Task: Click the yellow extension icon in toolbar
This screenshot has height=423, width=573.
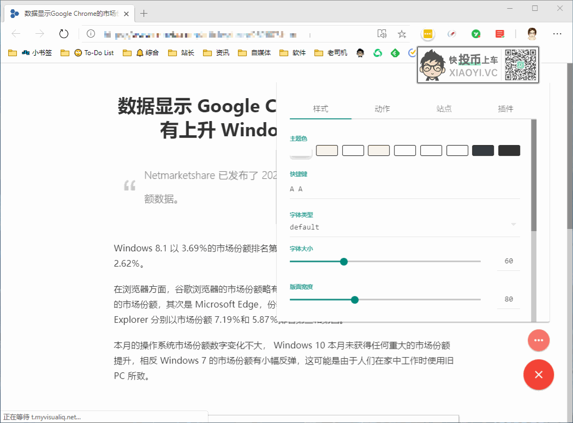Action: point(428,34)
